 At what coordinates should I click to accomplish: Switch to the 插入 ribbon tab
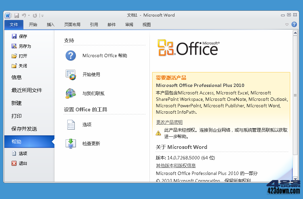coord(51,25)
